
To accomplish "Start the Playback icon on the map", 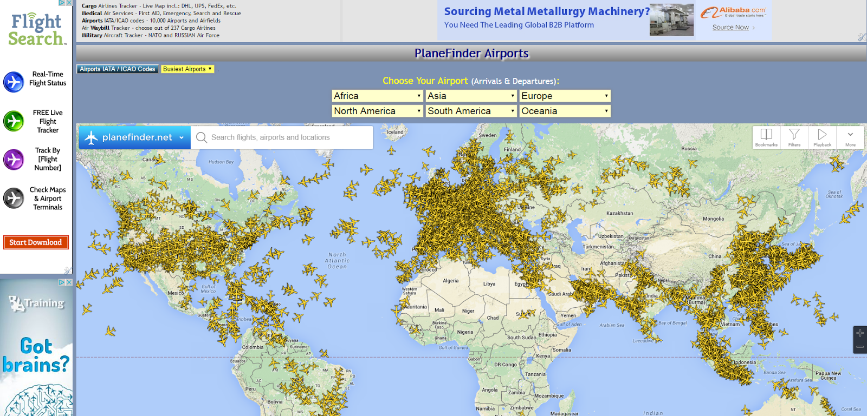I will (822, 137).
